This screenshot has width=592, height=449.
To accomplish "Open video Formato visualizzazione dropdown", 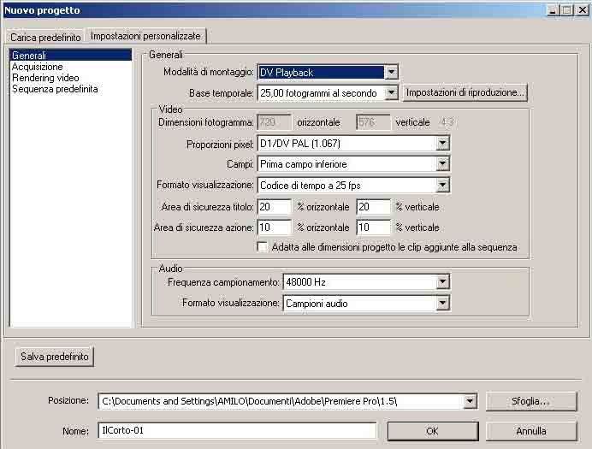I will click(x=353, y=186).
